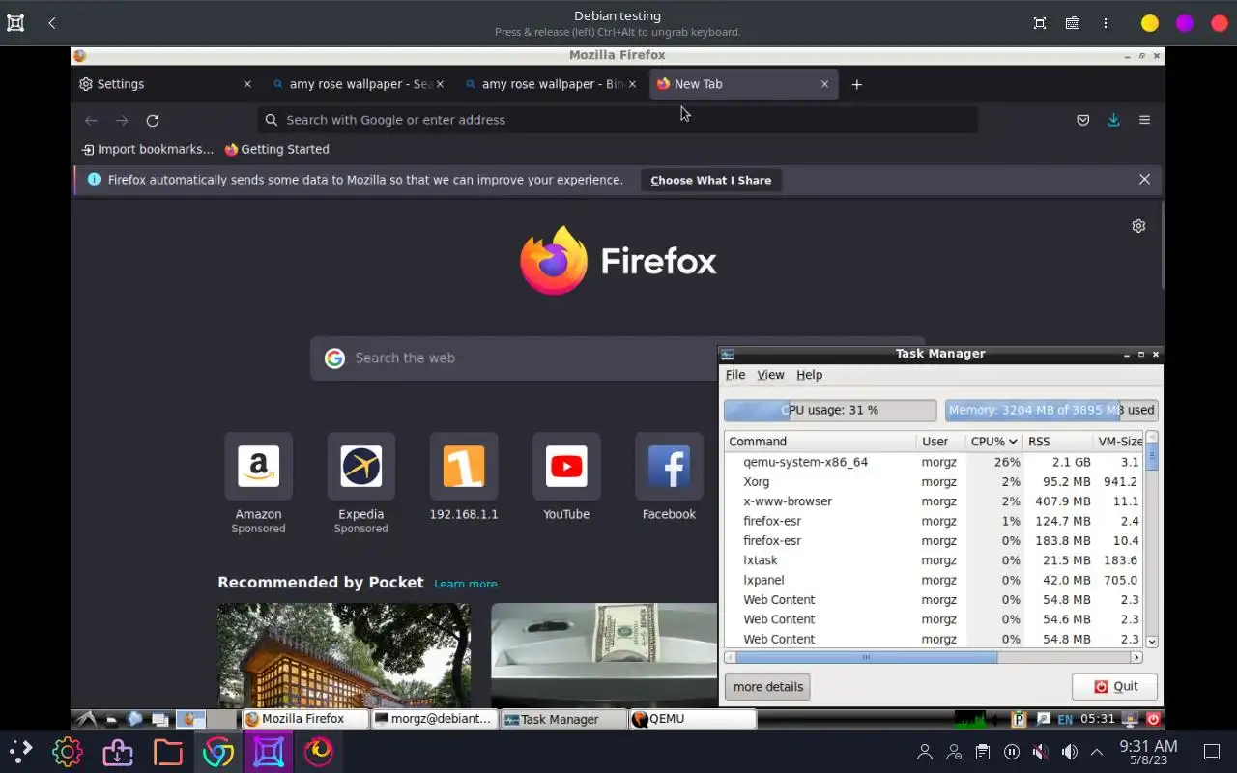Viewport: 1237px width, 773px height.
Task: Close the New Tab tab
Action: (824, 84)
